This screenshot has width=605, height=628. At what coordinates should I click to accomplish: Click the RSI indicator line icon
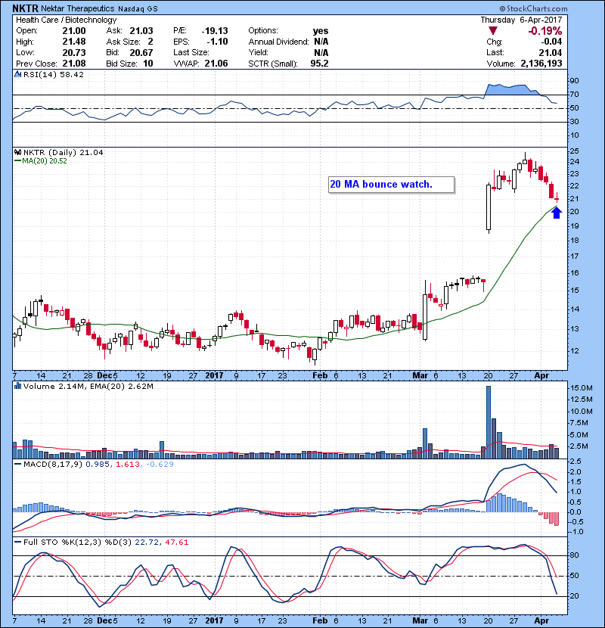pyautogui.click(x=17, y=74)
